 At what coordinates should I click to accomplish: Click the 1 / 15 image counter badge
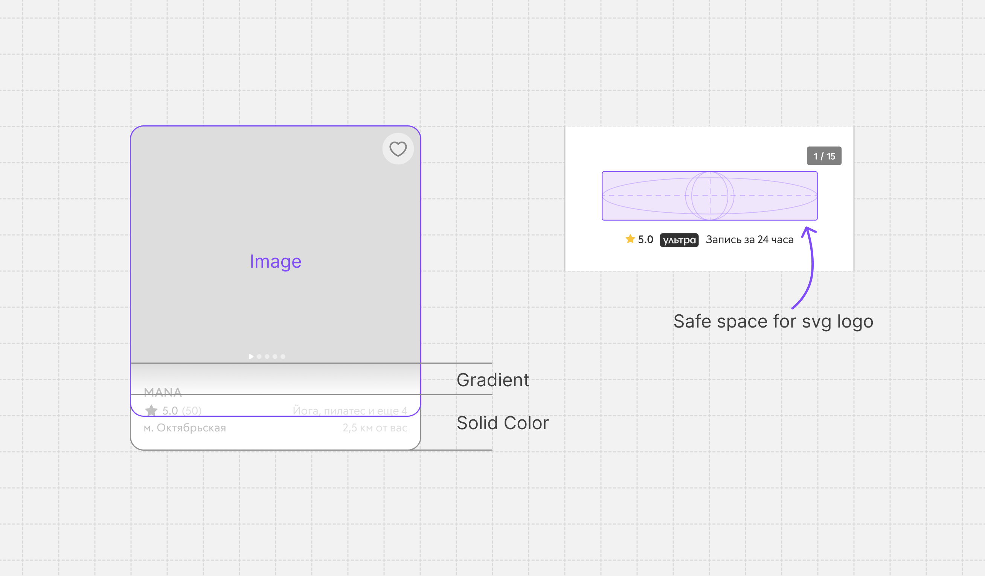[824, 155]
